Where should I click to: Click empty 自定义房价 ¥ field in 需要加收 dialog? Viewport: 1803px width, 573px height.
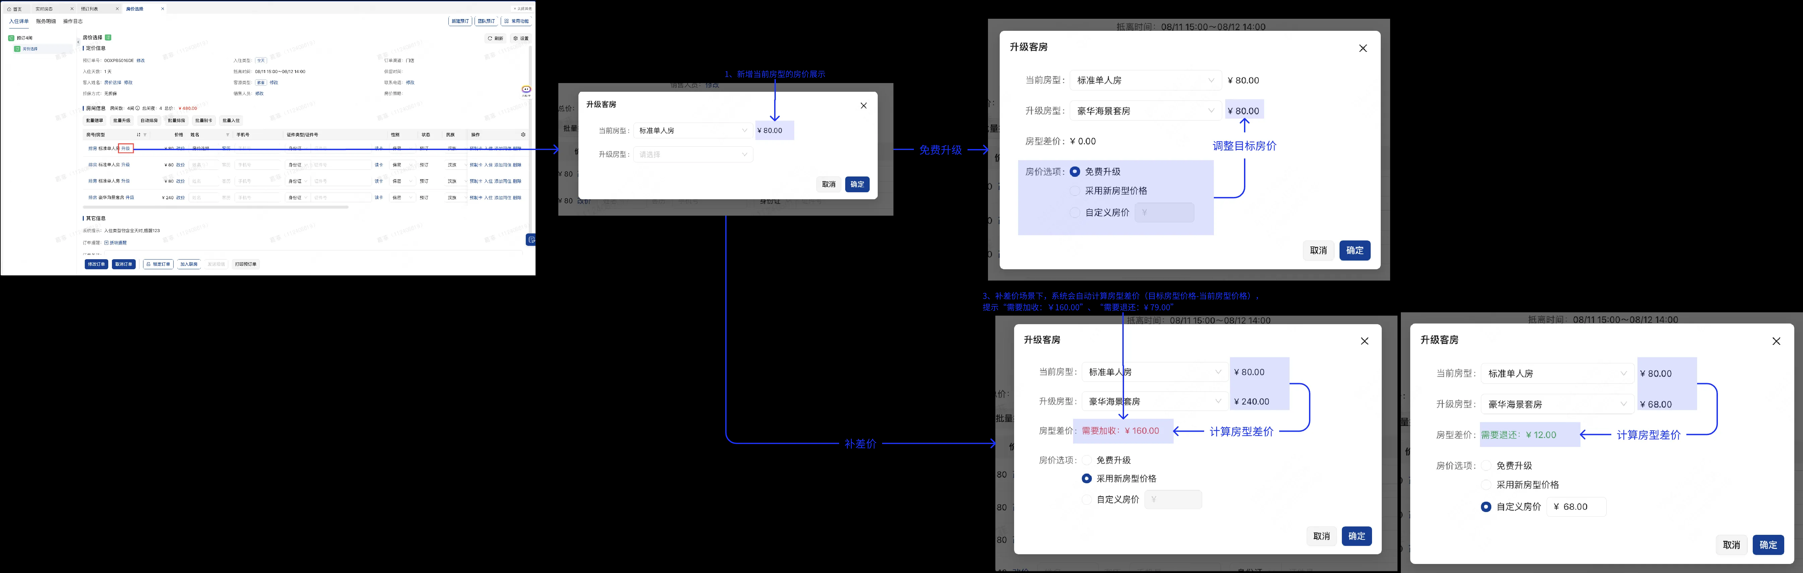pos(1173,500)
